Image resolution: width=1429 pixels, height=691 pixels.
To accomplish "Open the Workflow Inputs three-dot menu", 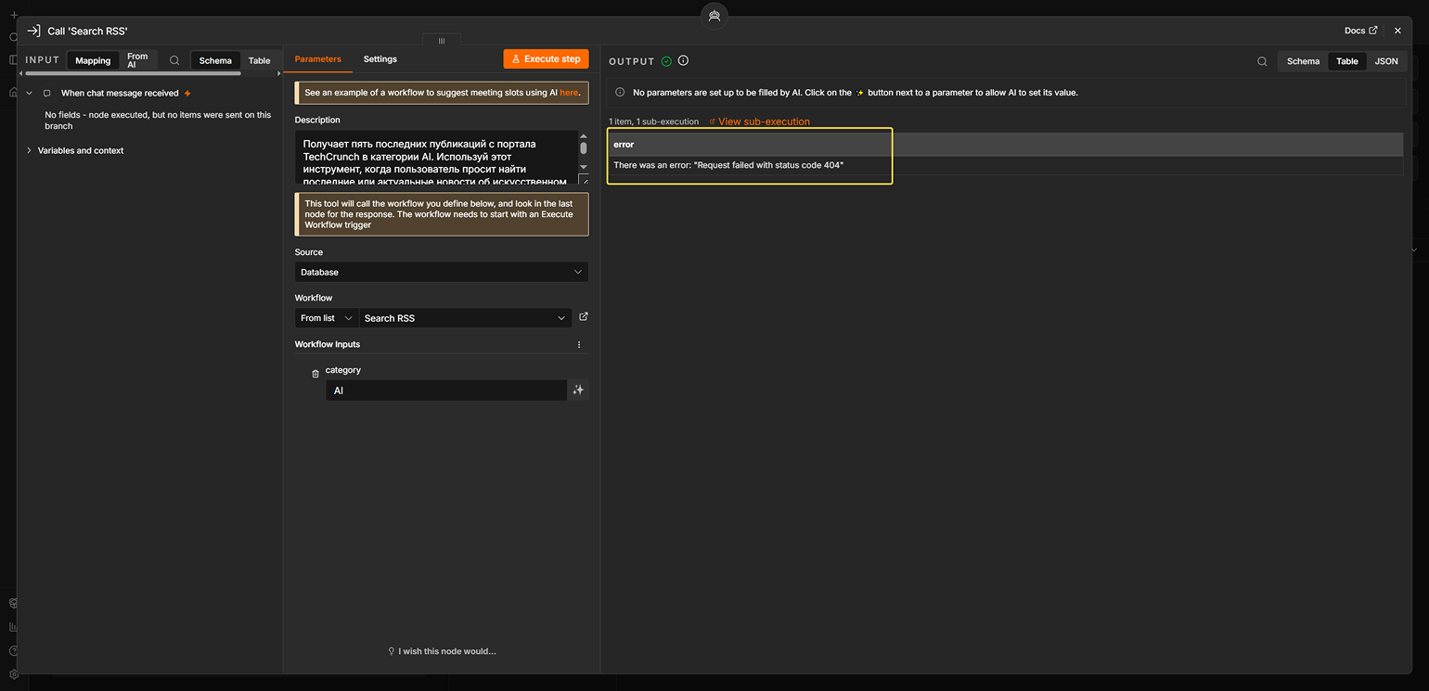I will tap(579, 345).
